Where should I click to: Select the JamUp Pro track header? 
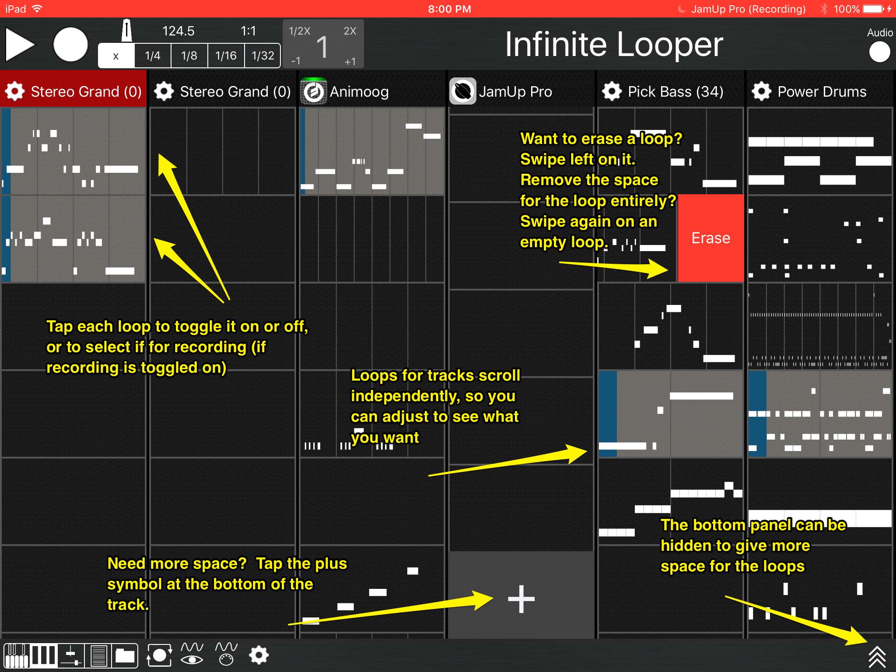pyautogui.click(x=521, y=89)
